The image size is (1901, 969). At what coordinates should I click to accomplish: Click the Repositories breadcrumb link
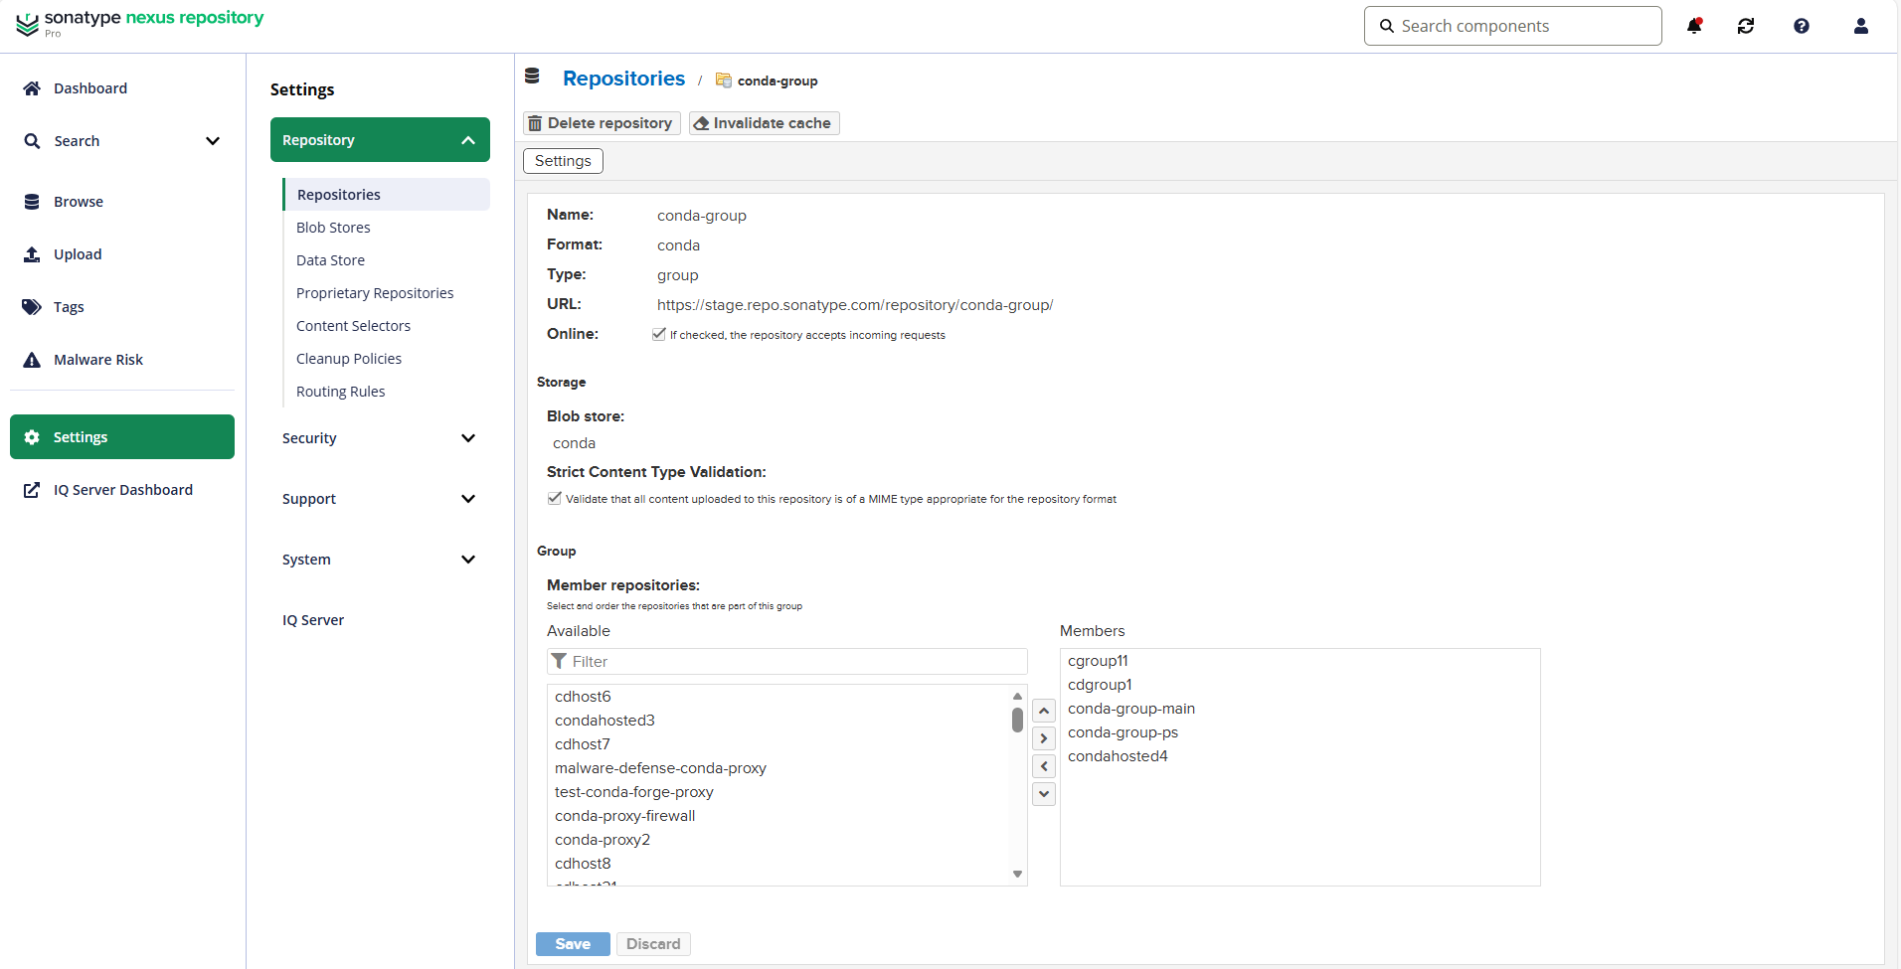tap(623, 79)
